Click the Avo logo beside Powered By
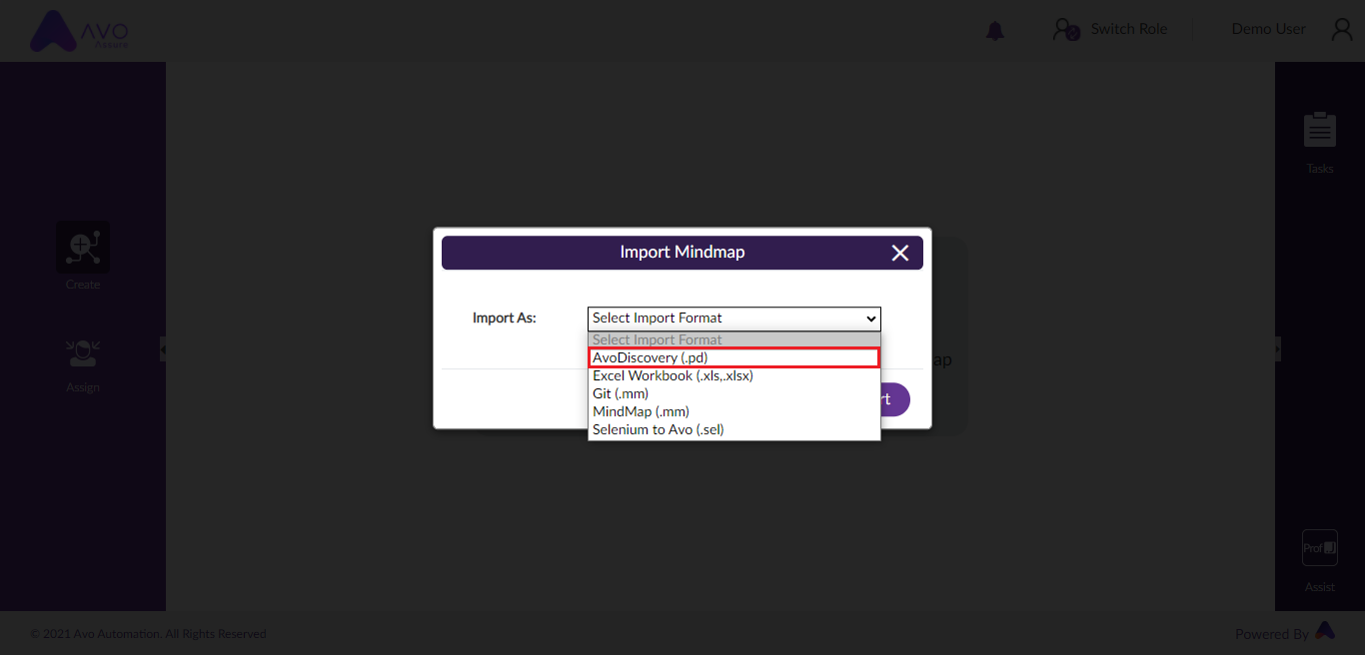Viewport: 1365px width, 655px height. [1325, 631]
